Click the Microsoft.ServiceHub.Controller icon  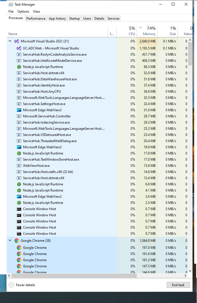(19, 116)
